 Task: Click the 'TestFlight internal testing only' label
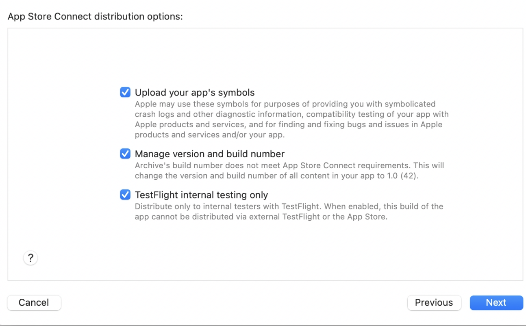point(201,195)
